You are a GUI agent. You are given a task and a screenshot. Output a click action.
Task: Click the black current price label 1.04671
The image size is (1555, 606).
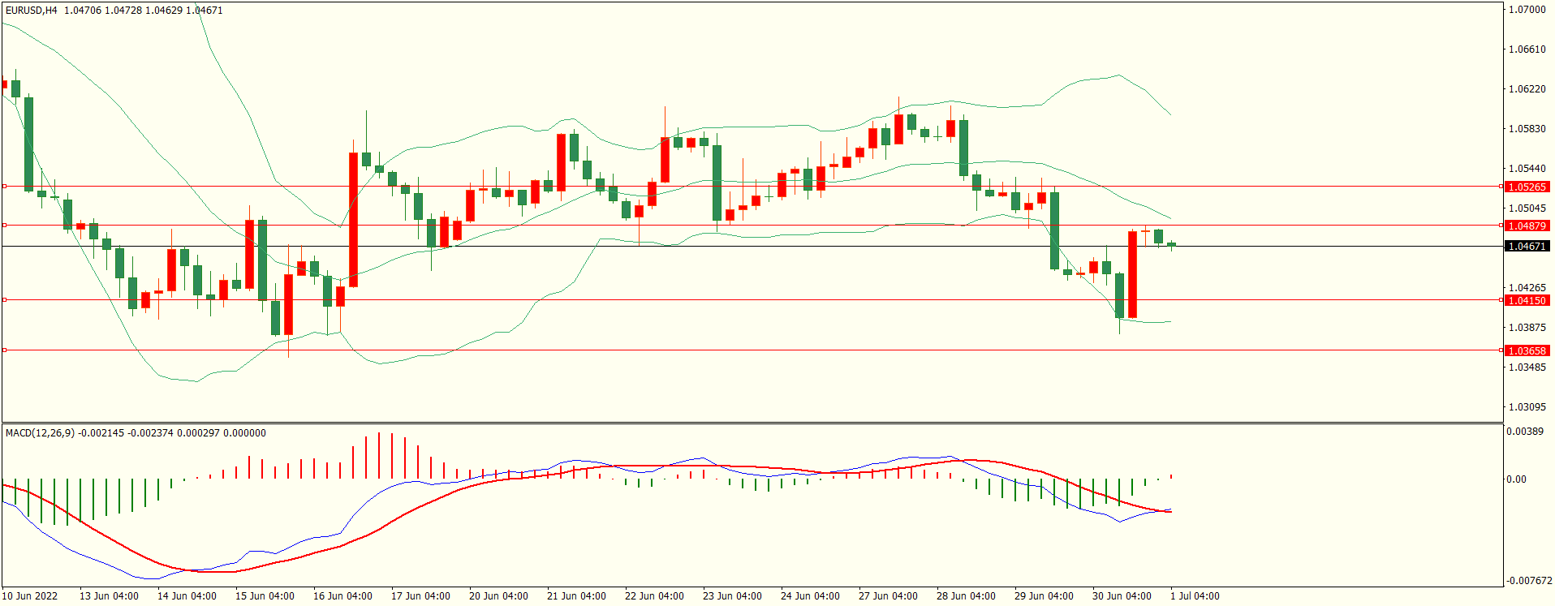click(1527, 246)
